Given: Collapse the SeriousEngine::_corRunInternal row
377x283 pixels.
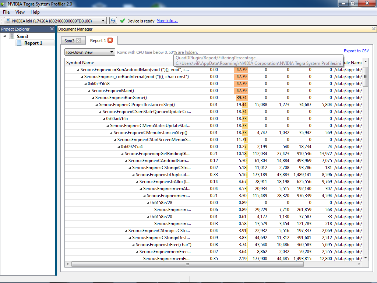Looking at the screenshot, I should pyautogui.click(x=82, y=77).
